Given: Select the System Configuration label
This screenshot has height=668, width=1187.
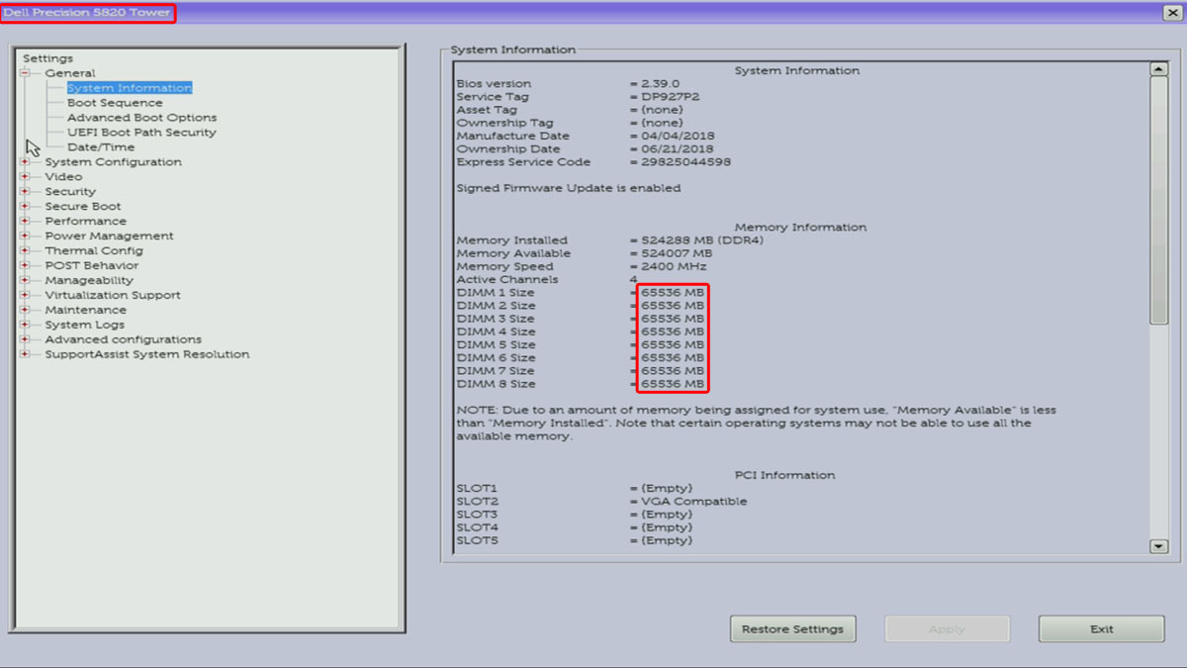Looking at the screenshot, I should (x=113, y=162).
